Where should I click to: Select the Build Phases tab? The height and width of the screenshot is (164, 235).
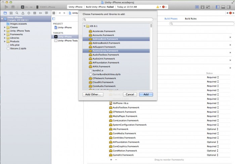coord(172,18)
